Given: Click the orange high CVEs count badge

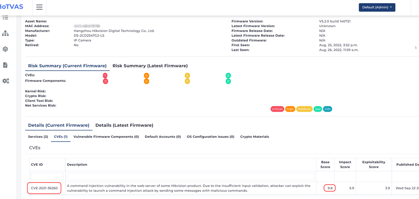Looking at the screenshot, I should (x=146, y=75).
